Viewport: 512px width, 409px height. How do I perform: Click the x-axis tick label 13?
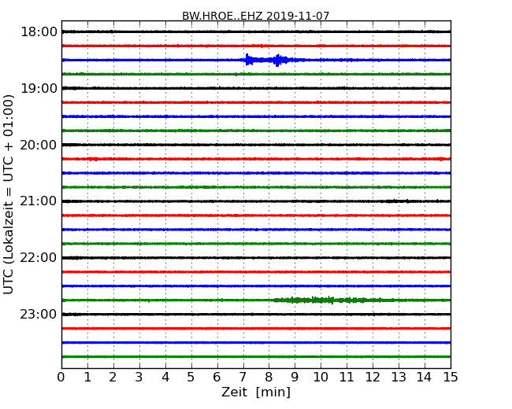coord(399,378)
